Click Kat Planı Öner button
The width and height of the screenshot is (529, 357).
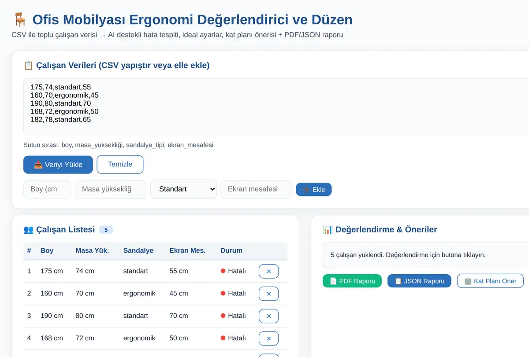point(490,281)
